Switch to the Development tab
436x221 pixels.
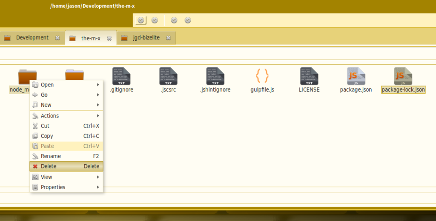point(32,38)
